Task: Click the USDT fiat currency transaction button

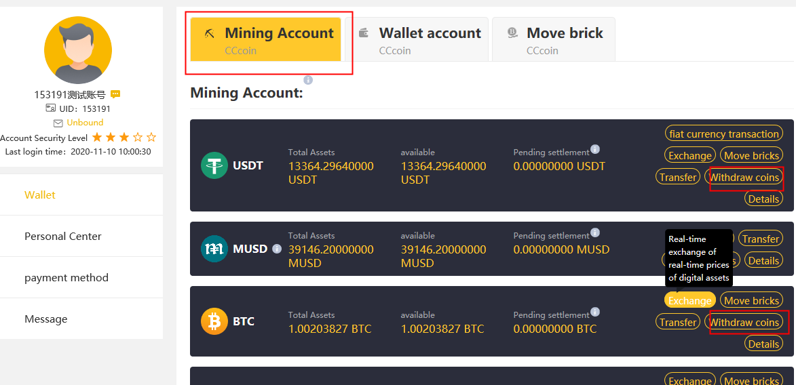Action: tap(724, 134)
